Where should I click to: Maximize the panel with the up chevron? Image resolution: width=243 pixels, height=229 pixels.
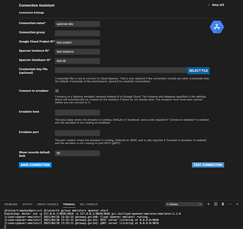click(x=230, y=204)
